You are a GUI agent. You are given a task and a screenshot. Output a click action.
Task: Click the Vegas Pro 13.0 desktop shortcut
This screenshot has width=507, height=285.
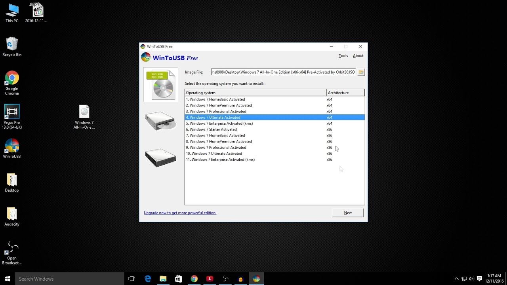(x=12, y=117)
